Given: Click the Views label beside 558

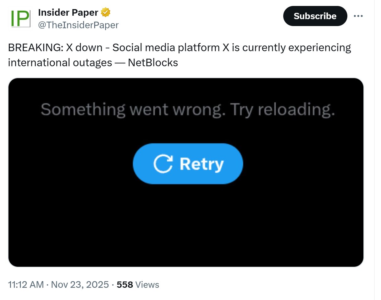Looking at the screenshot, I should click(x=147, y=285).
